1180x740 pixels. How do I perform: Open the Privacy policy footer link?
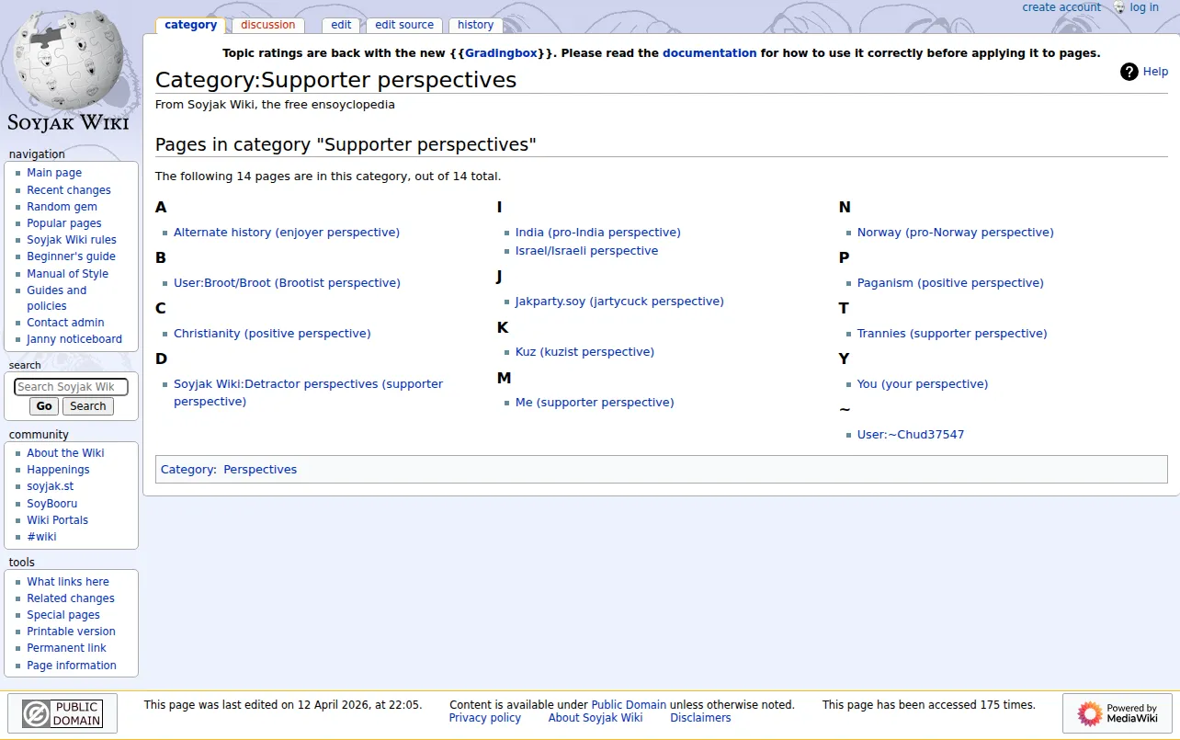[x=484, y=718]
